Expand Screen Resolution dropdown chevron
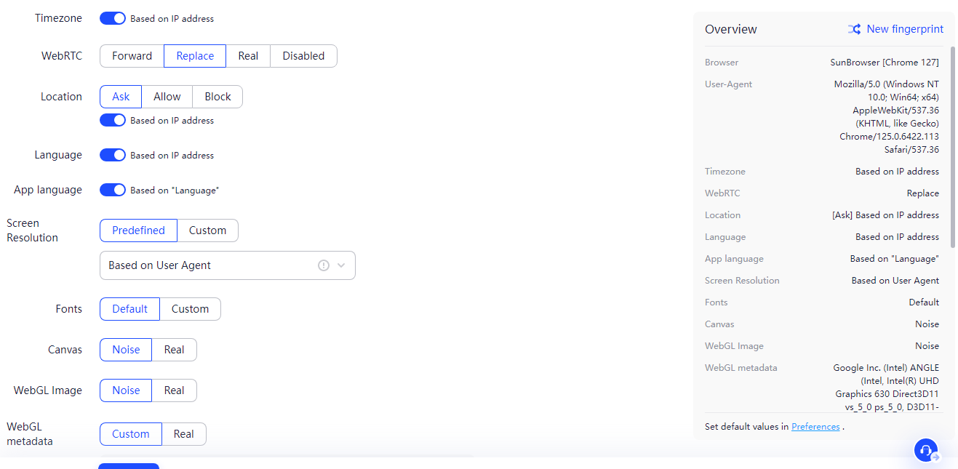Screen dimensions: 958x469 [341, 265]
